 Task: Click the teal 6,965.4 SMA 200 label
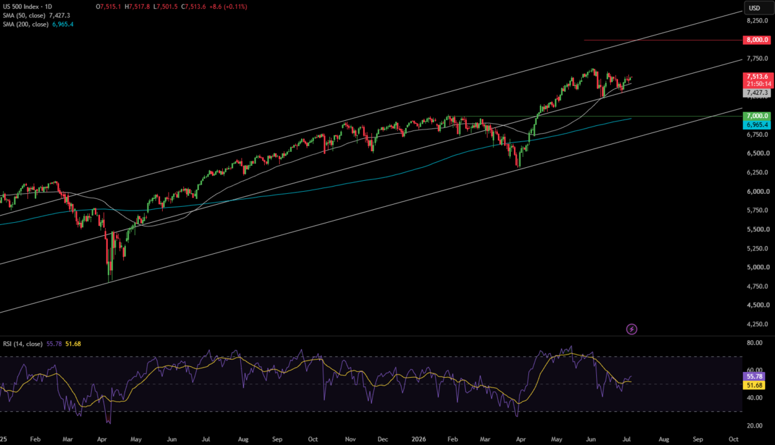click(755, 124)
